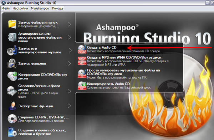The height and width of the screenshot is (140, 214).
Task: Choose 'Копирование CD/DVD/Blu-ray диска' entry
Action: pos(42,76)
